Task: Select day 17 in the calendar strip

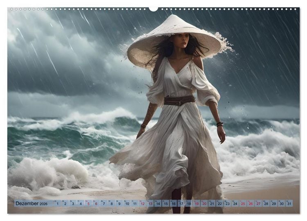Action: [x=181, y=203]
